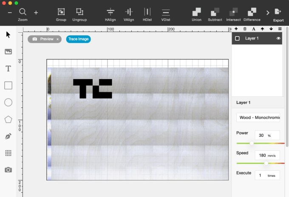Click the Execute times field

(267, 175)
